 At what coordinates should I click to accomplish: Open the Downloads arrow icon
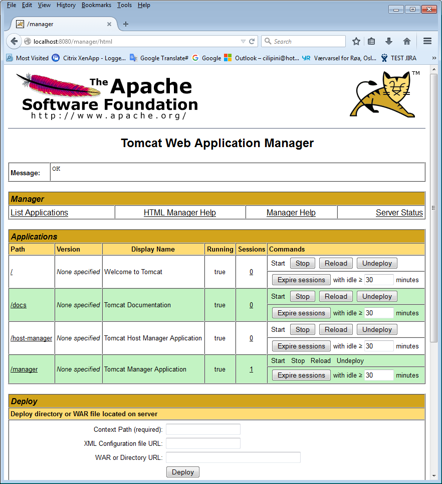point(388,41)
